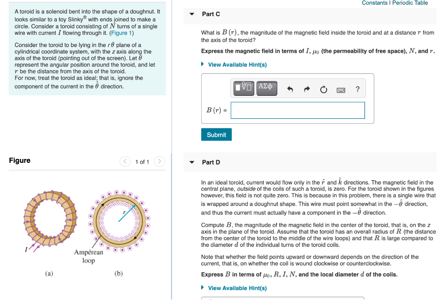
Task: Open the Periodic Table page
Action: pyautogui.click(x=410, y=3)
